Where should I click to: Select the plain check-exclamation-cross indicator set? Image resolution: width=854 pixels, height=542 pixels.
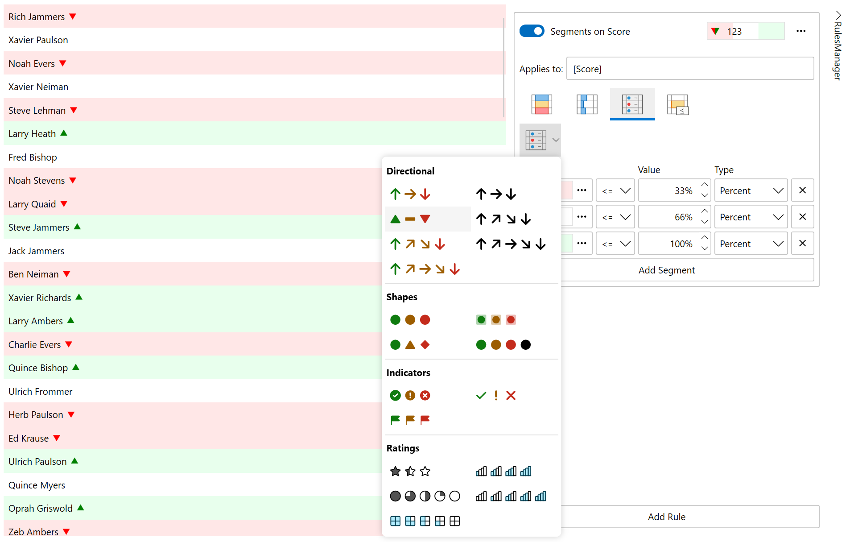pyautogui.click(x=495, y=396)
